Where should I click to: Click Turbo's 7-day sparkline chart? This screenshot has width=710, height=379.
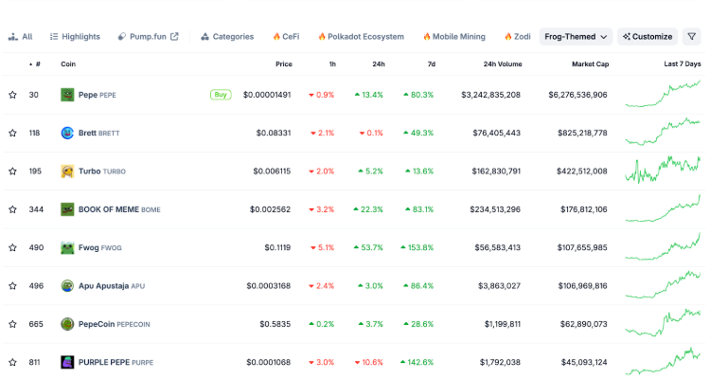point(663,170)
